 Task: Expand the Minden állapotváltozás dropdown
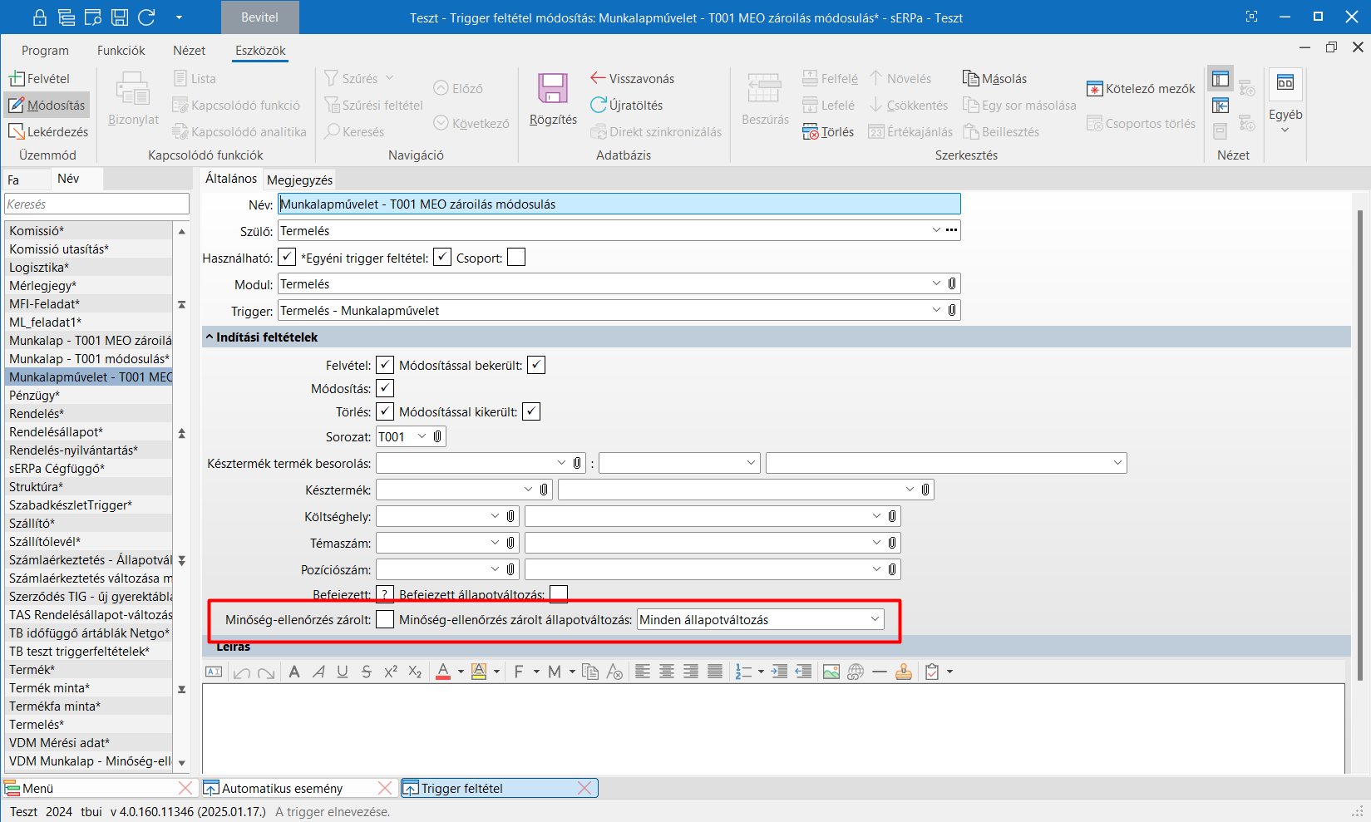[x=875, y=619]
